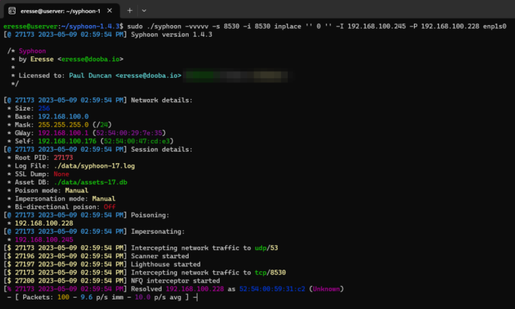Click the Base address 192.168.100.0
This screenshot has height=309, width=515.
63,117
